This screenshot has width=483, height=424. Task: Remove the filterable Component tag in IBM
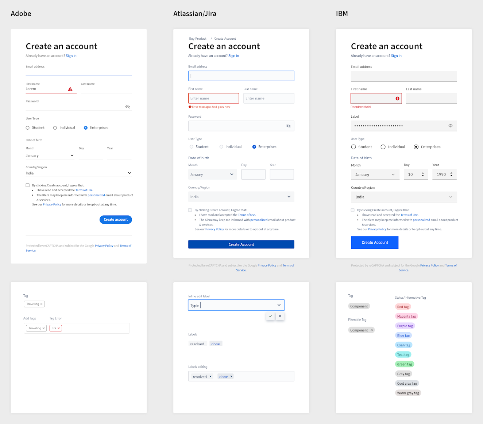(x=372, y=330)
